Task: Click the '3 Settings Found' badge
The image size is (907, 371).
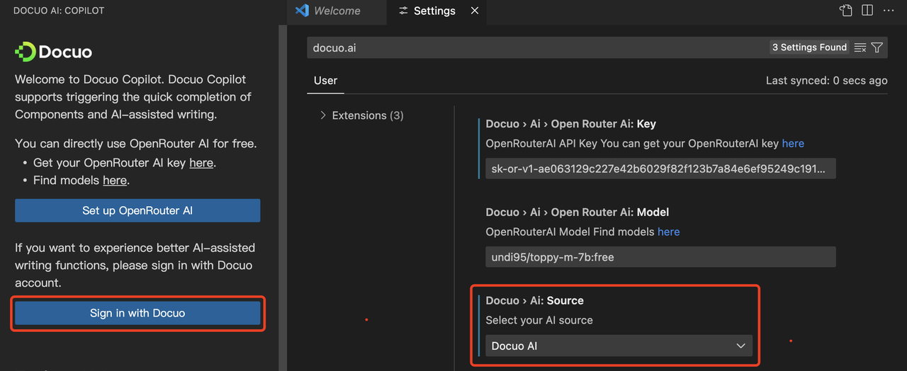Action: point(809,47)
